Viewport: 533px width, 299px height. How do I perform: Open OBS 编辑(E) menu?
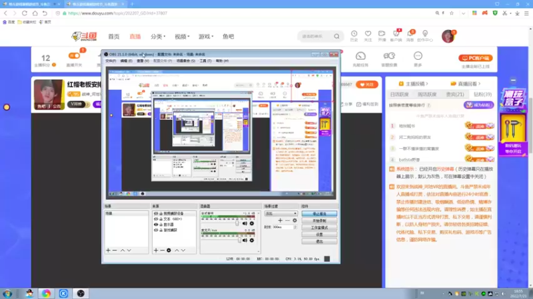click(x=126, y=60)
